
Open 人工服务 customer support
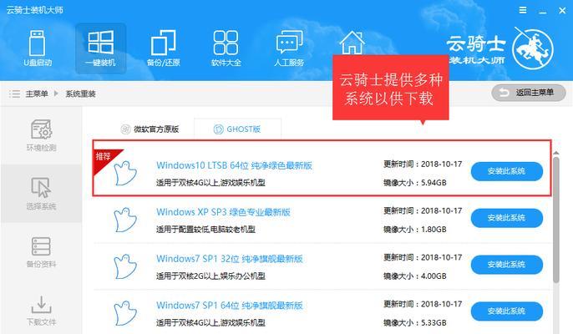[289, 48]
